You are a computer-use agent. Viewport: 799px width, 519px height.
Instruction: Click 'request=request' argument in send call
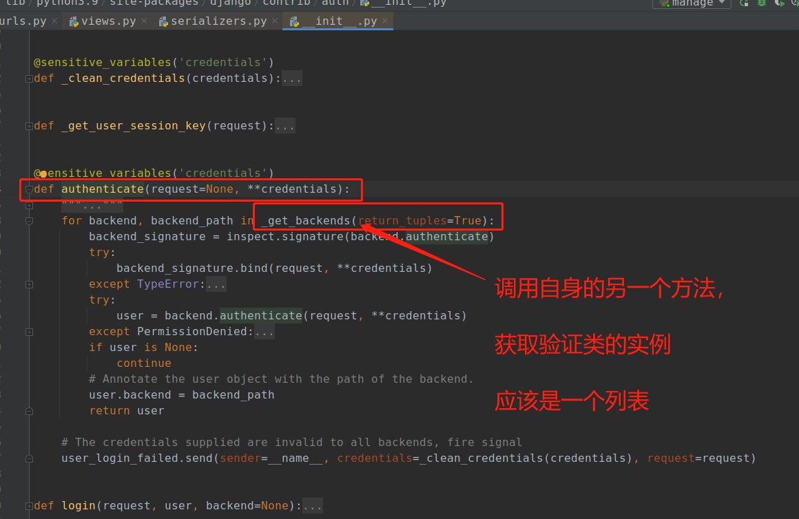coord(698,458)
